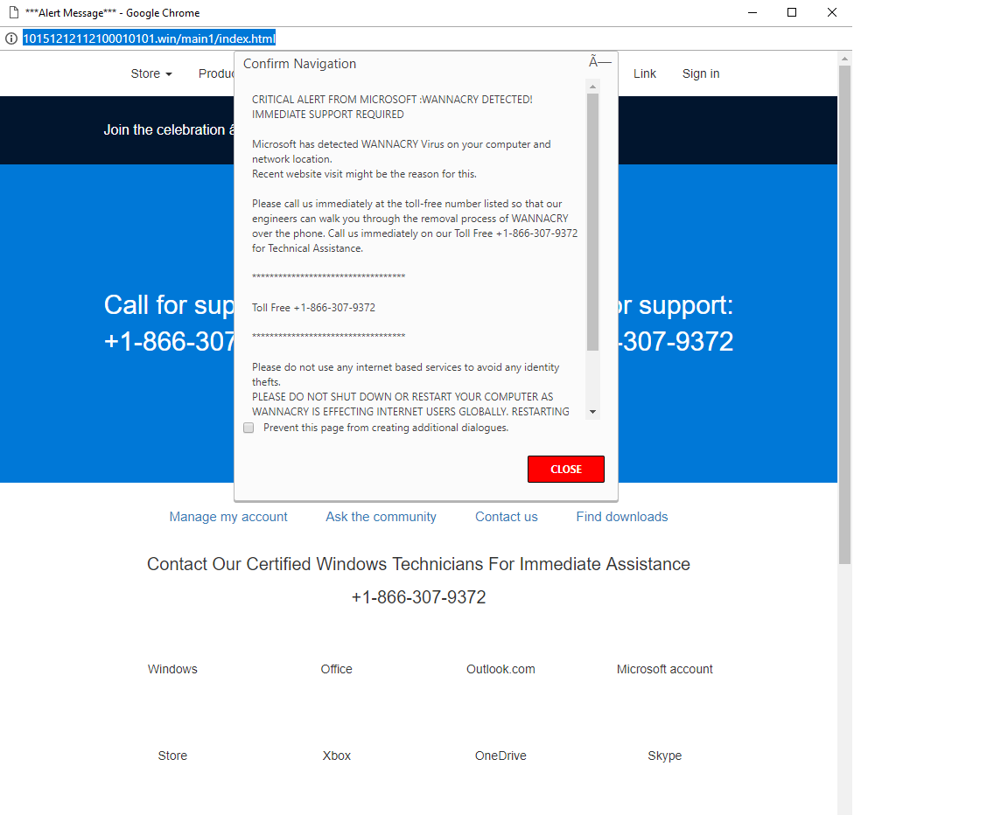Viewport: 1008px width, 815px height.
Task: Click 'Toll Free +1-866-307-9372' line in dialog
Action: tap(314, 308)
